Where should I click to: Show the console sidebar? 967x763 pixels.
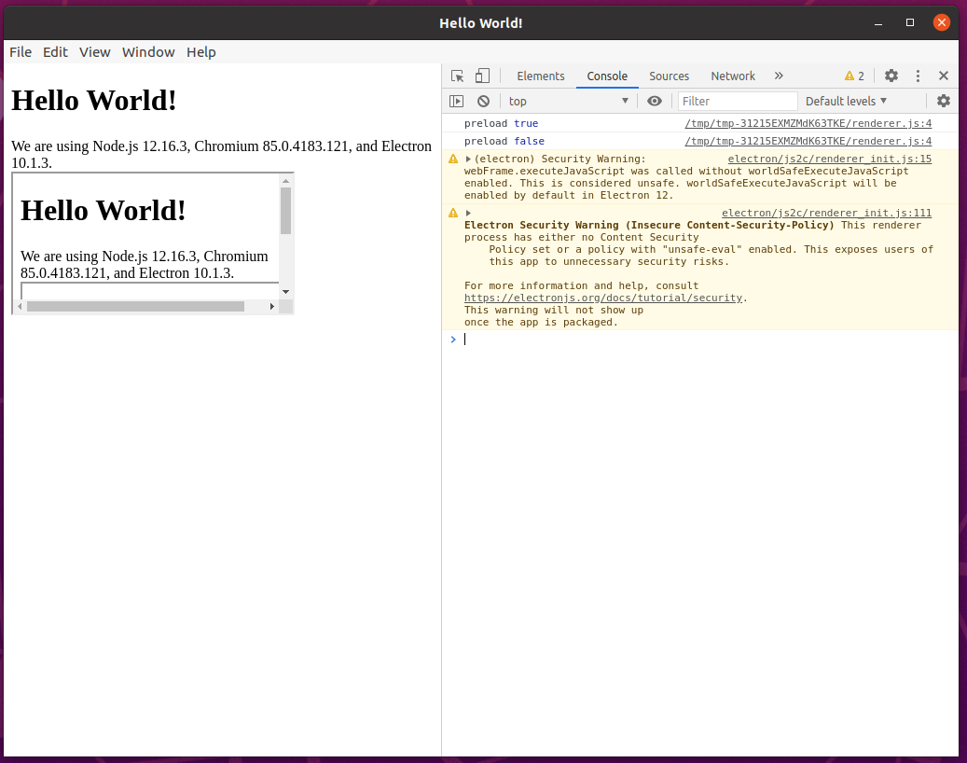457,101
